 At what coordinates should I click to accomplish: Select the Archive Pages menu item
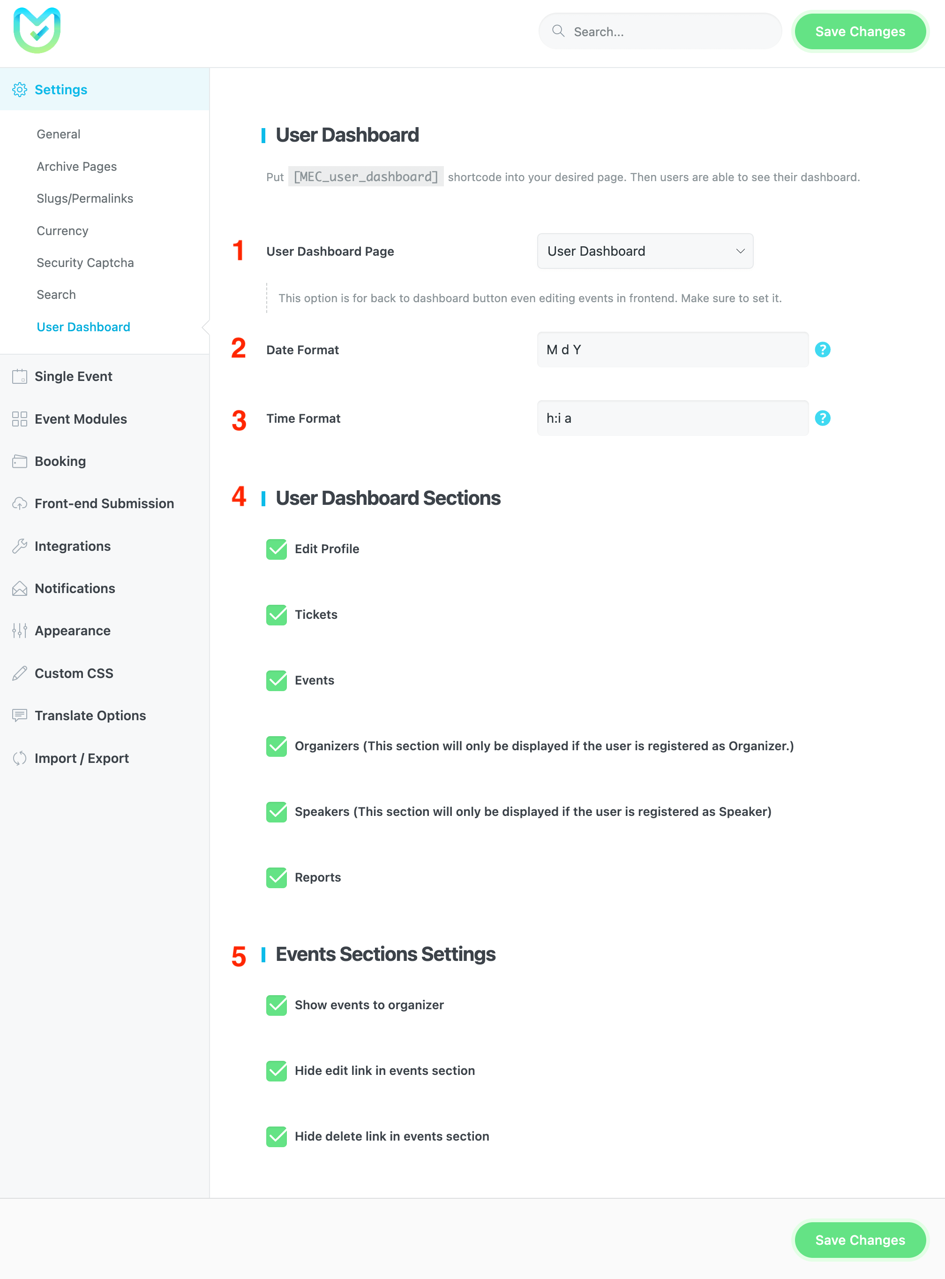[77, 166]
